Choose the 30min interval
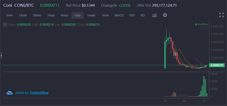Screen dimensions: 227x106 tap(37, 15)
